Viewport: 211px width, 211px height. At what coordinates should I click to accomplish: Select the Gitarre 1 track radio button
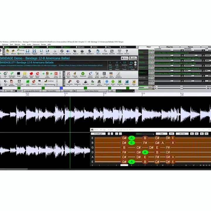[x=47, y=47]
